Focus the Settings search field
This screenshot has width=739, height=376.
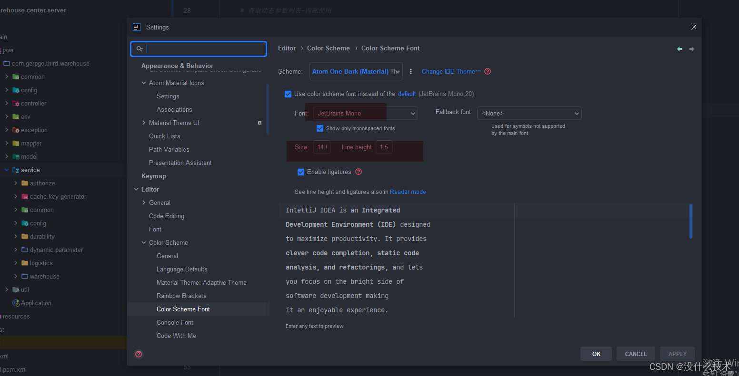(x=199, y=49)
